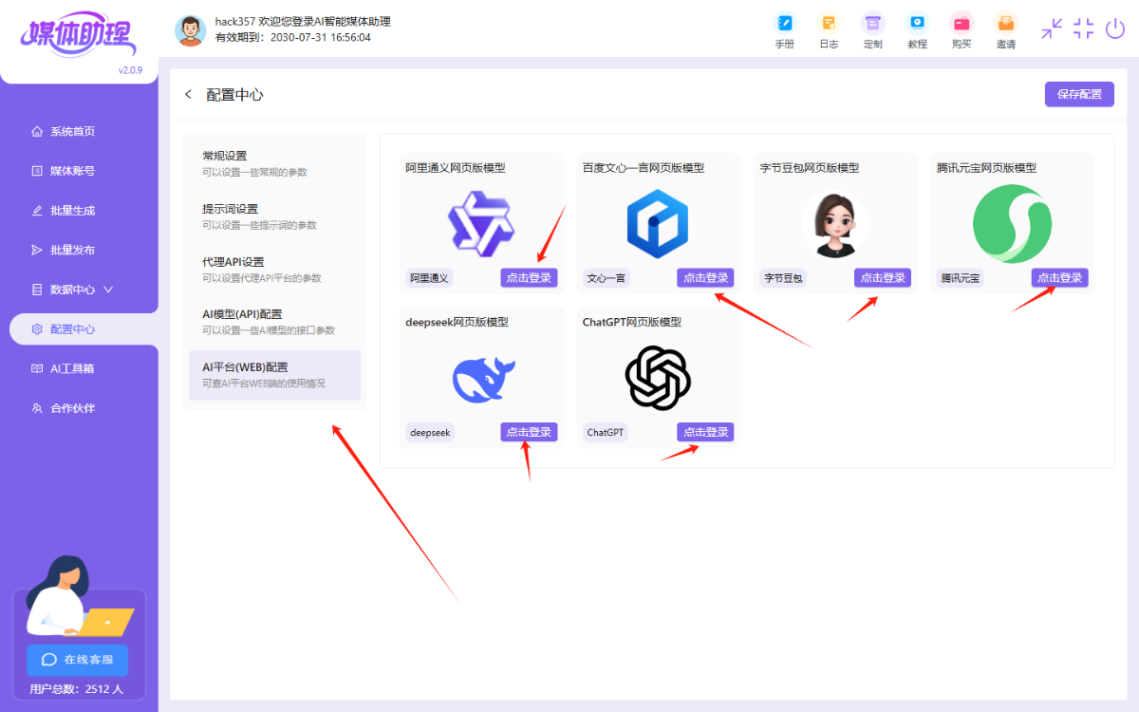Click the 文心一言 name tag

pyautogui.click(x=606, y=278)
